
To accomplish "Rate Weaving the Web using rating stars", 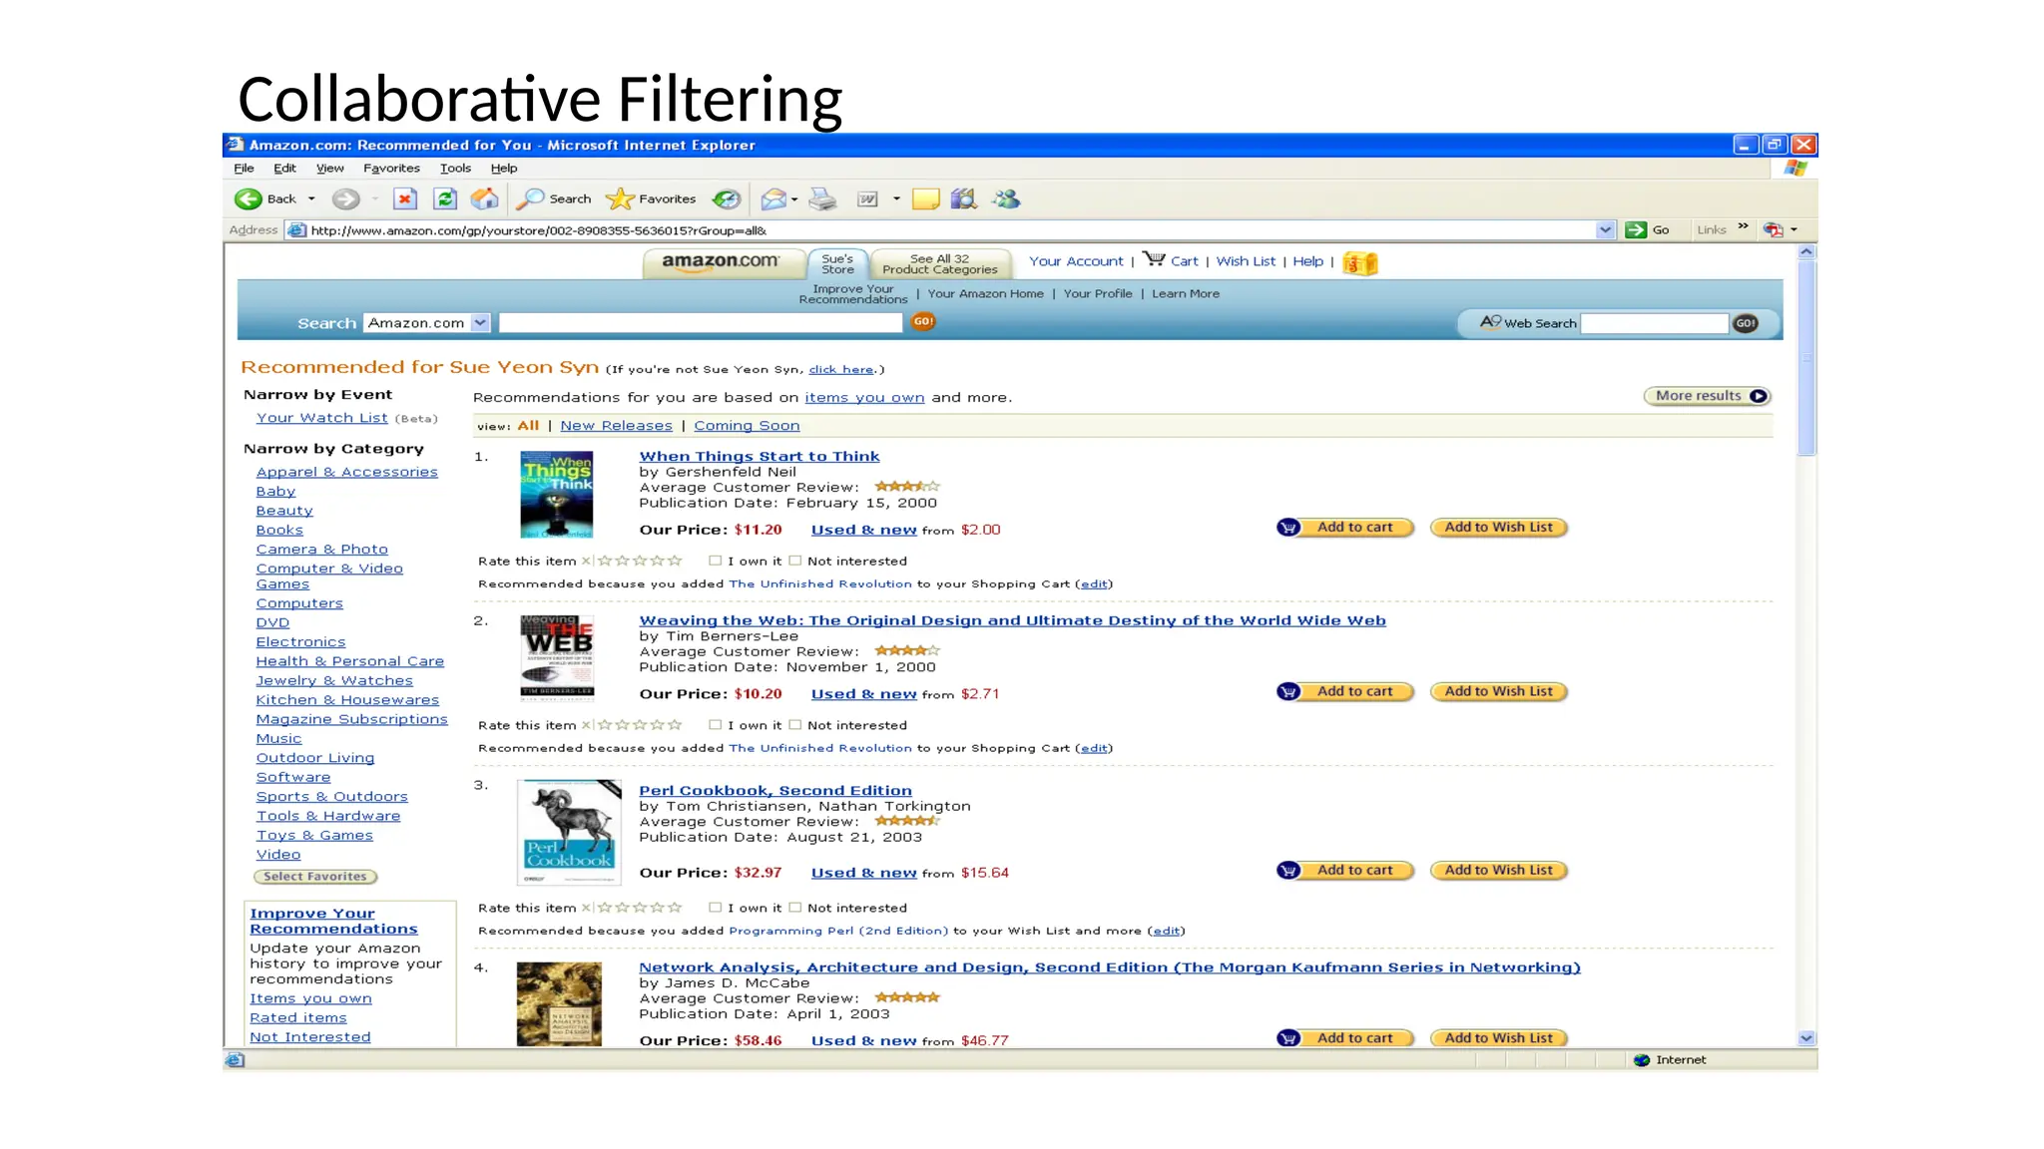I will coord(640,725).
